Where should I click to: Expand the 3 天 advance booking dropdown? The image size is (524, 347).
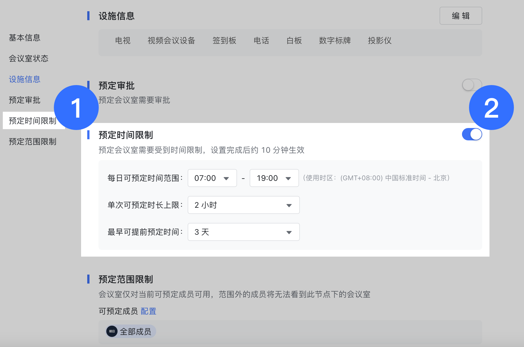pos(243,232)
